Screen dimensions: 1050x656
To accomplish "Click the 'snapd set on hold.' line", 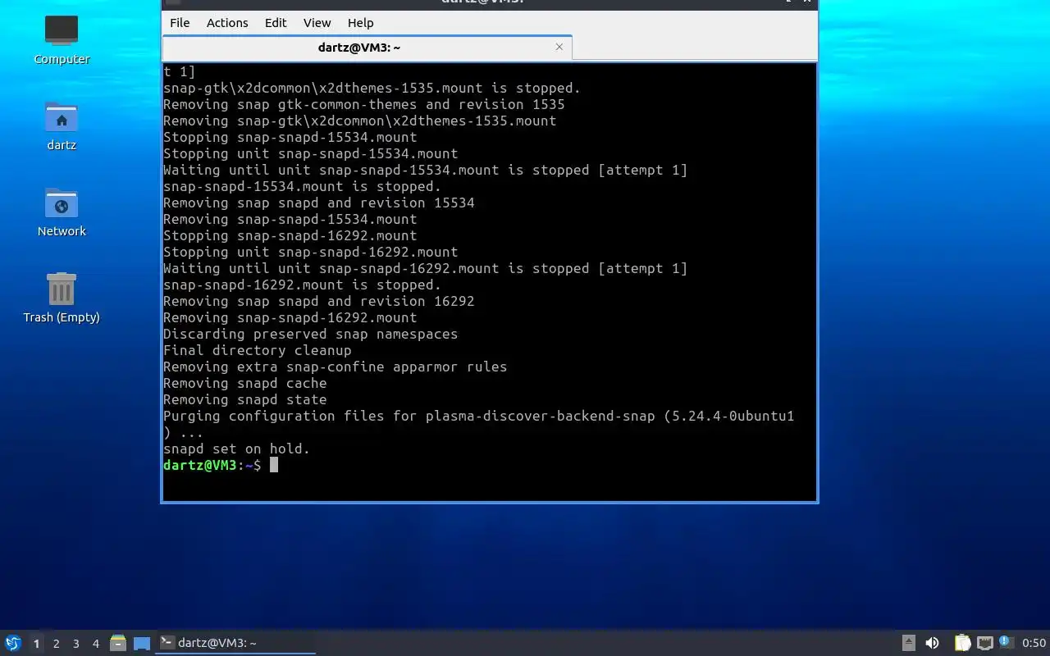I will [x=236, y=449].
